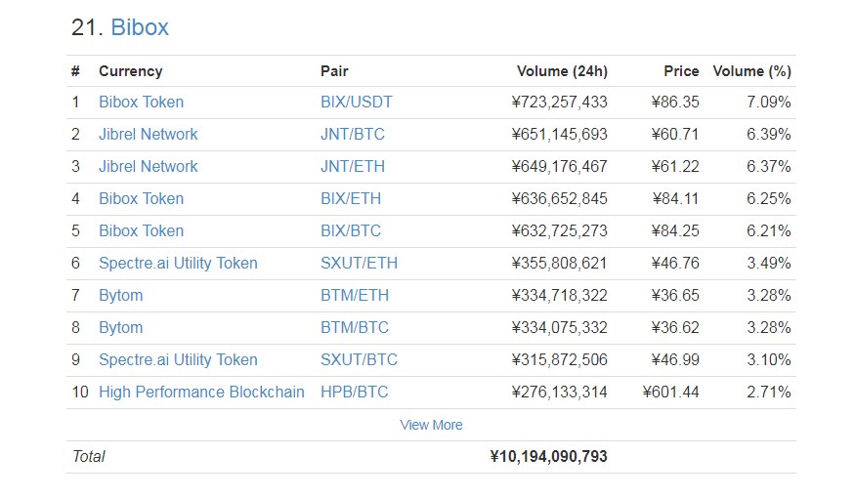Click the Pair column header
The height and width of the screenshot is (497, 855).
click(x=334, y=71)
